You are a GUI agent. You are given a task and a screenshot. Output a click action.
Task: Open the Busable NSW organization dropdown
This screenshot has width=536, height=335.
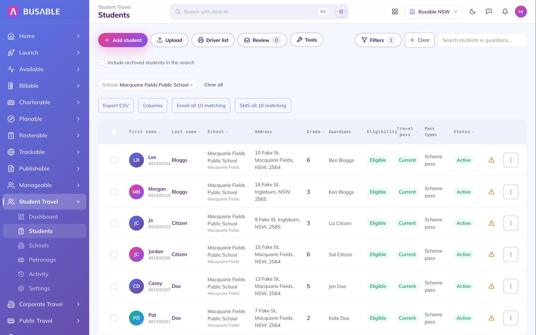[x=434, y=12]
